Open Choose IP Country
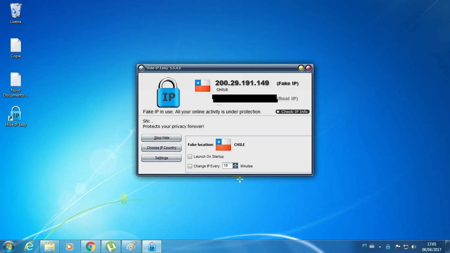The width and height of the screenshot is (450, 253). click(161, 148)
